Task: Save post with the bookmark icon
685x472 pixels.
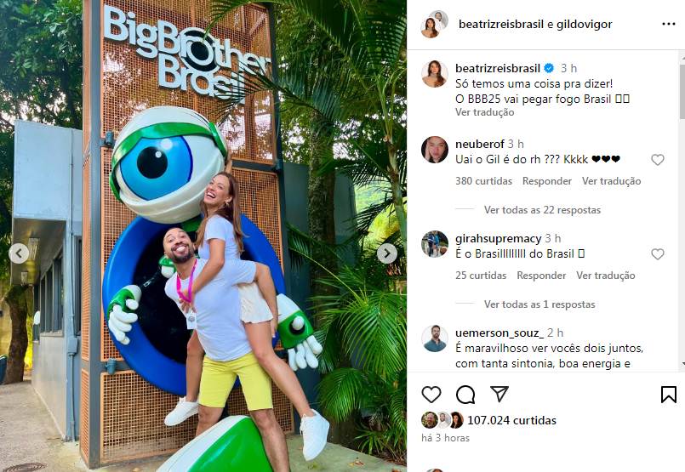Action: (x=668, y=395)
